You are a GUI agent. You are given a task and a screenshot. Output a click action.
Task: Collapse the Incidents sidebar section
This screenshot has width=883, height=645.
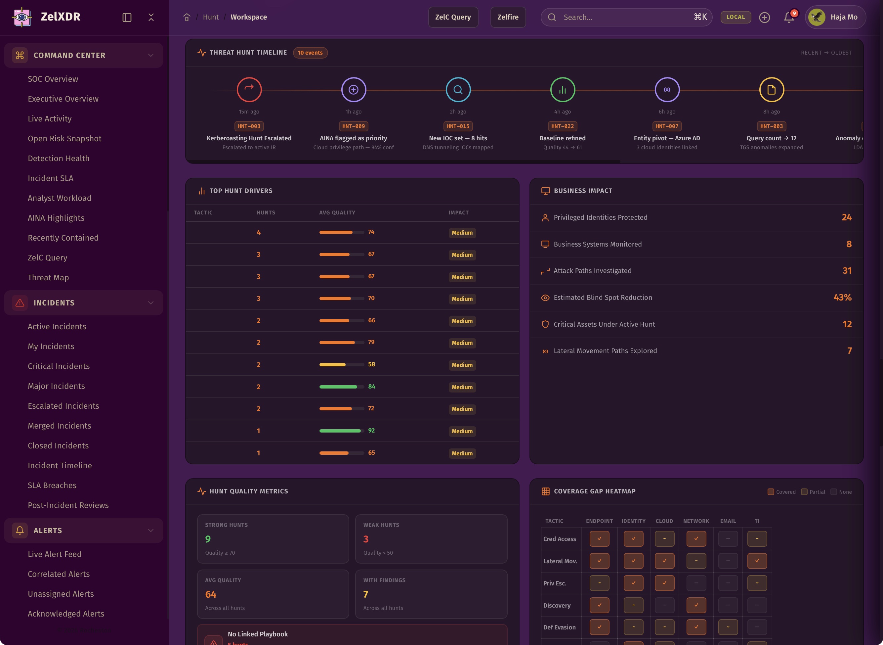click(150, 302)
